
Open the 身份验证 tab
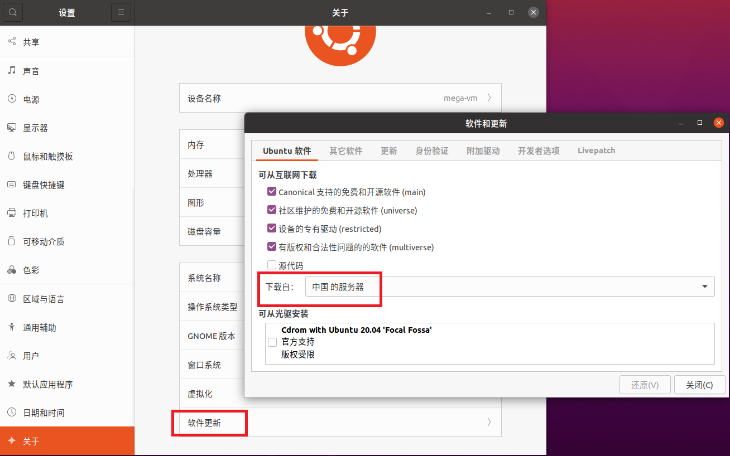pos(432,151)
